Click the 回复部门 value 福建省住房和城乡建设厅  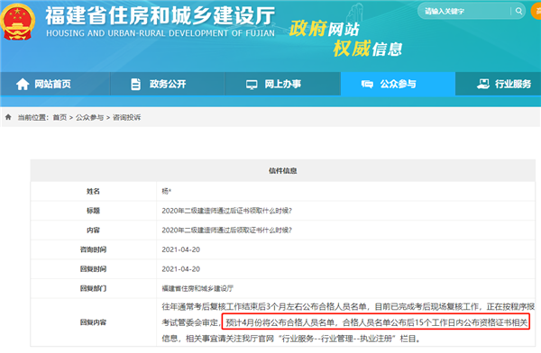tap(197, 288)
